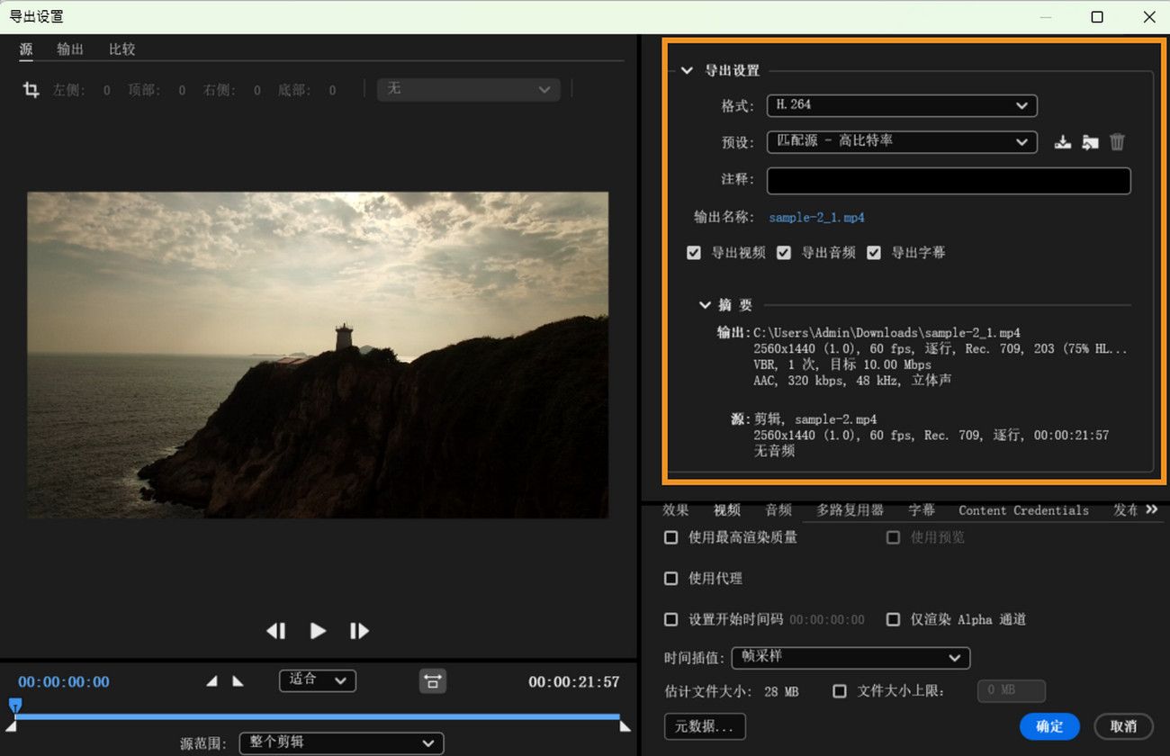Viewport: 1170px width, 756px height.
Task: Open the 源范围 整个剪辑 dropdown
Action: [341, 743]
